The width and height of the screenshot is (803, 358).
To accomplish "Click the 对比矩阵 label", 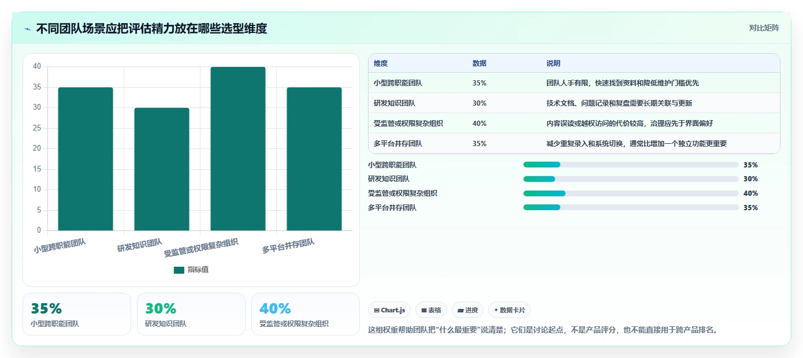I will (764, 28).
